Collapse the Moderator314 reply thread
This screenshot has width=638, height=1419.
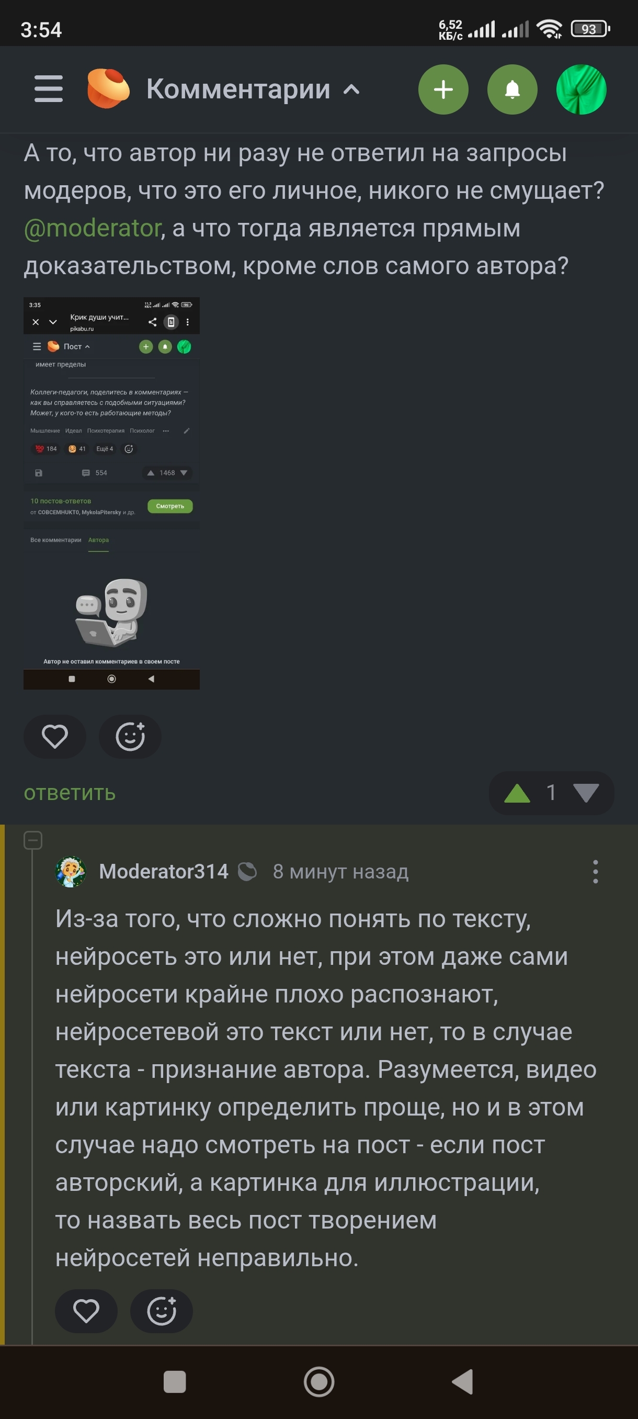[33, 840]
